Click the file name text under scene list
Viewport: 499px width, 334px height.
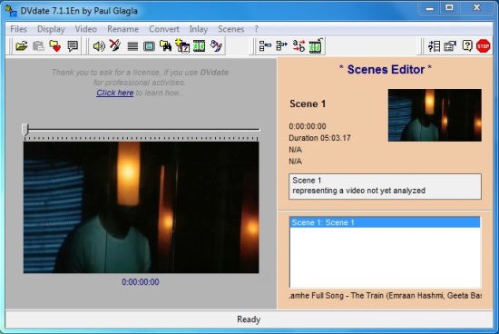pyautogui.click(x=385, y=296)
